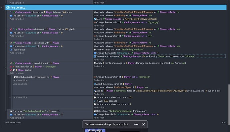Image resolution: width=230 pixels, height=132 pixels.
Task: Edit Player.CenterX();Player.CenterY() in Move action
Action: (x=141, y=19)
